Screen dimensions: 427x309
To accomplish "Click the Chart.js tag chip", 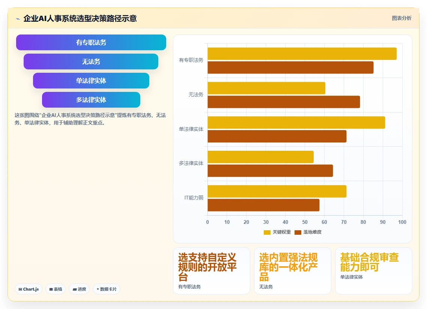I will click(29, 289).
